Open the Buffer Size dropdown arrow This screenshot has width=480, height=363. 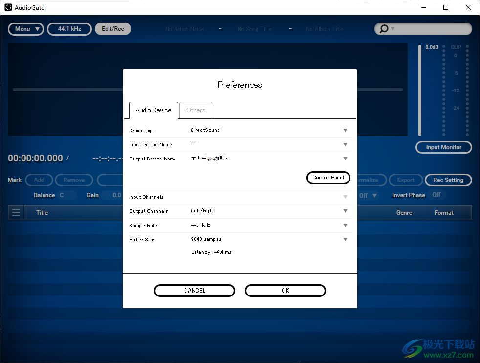(345, 240)
